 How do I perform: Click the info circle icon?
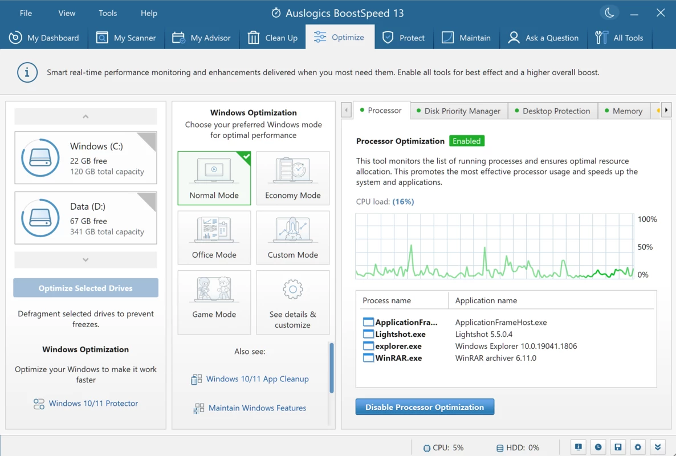(x=27, y=72)
